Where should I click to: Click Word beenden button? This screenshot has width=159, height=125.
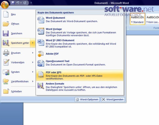[113, 99]
